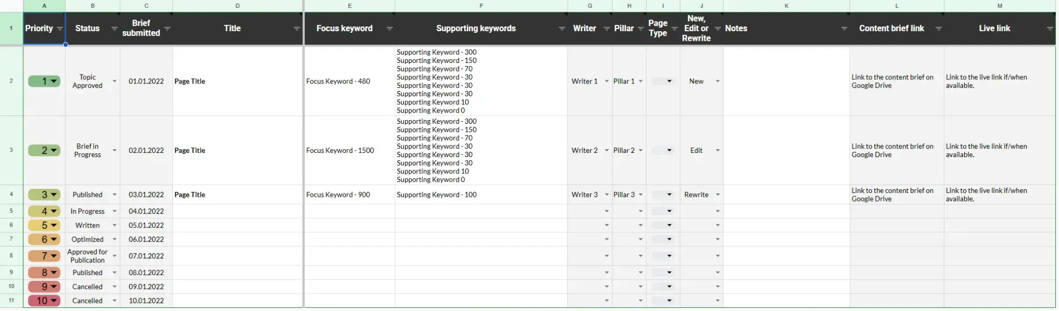Click Supporting keywords header cell
The width and height of the screenshot is (1059, 311).
(481, 29)
